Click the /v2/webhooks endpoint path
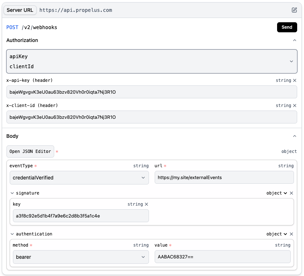Image resolution: width=304 pixels, height=276 pixels. pyautogui.click(x=39, y=27)
